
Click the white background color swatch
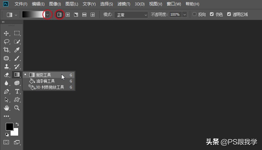[x=15, y=133]
